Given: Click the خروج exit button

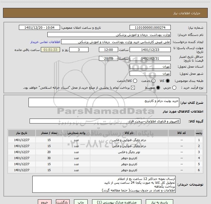Looking at the screenshot, I should point(45,202).
